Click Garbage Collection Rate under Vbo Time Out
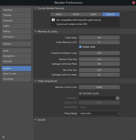 click(99, 75)
